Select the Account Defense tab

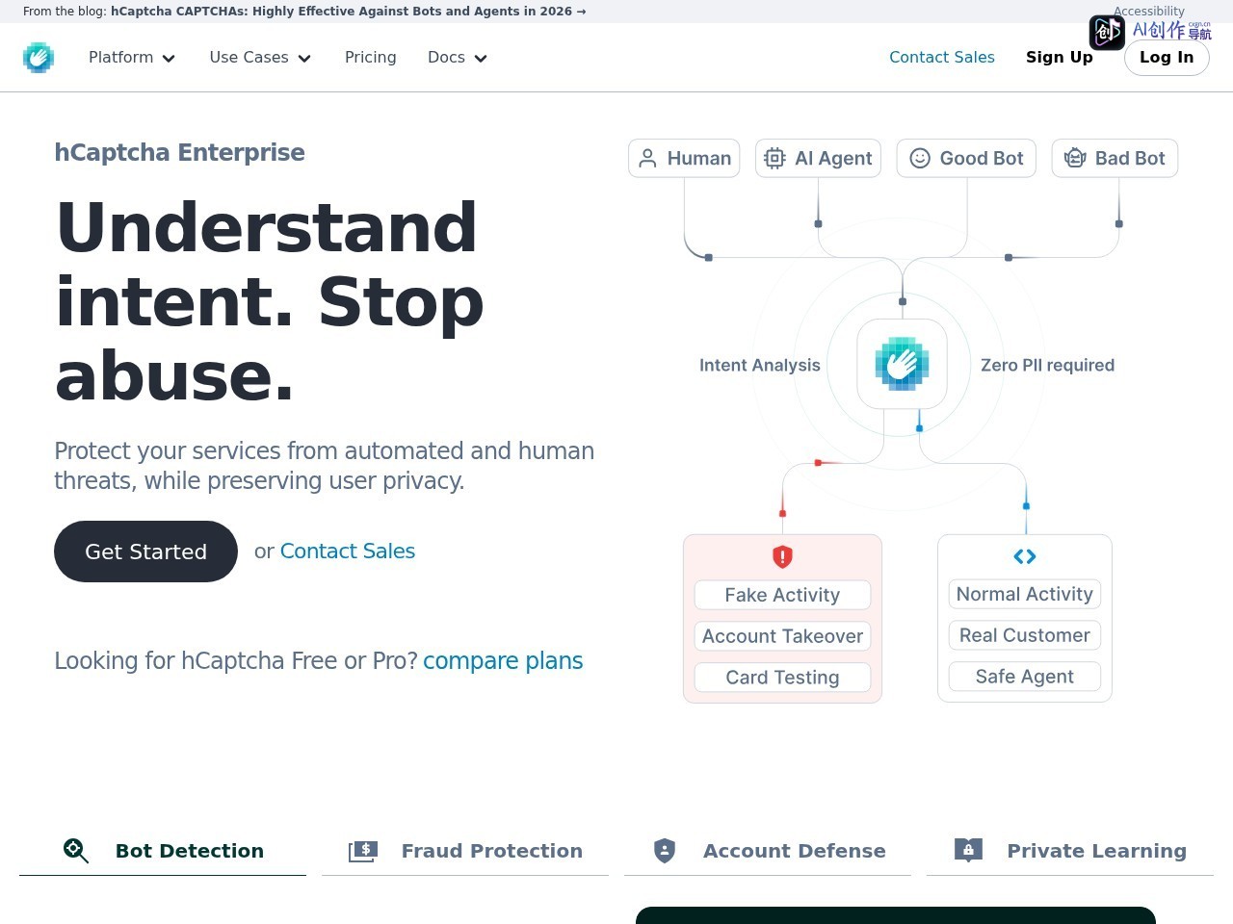(x=768, y=851)
